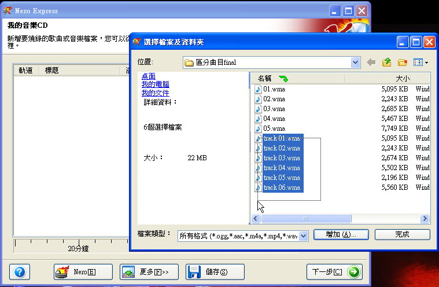Screen dimensions: 439x287
Task: Click the back arrow in file dialog
Action: [x=371, y=62]
